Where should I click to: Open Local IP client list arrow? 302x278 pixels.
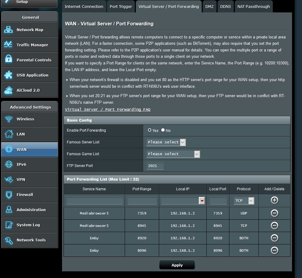coord(202,201)
